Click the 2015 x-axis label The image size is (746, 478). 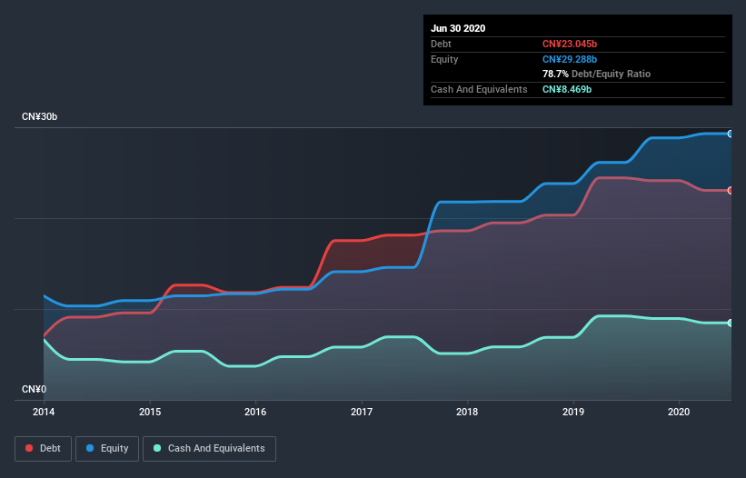click(150, 412)
